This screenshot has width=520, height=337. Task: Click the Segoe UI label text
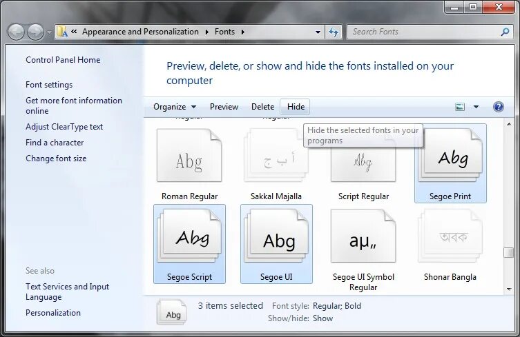tap(276, 277)
